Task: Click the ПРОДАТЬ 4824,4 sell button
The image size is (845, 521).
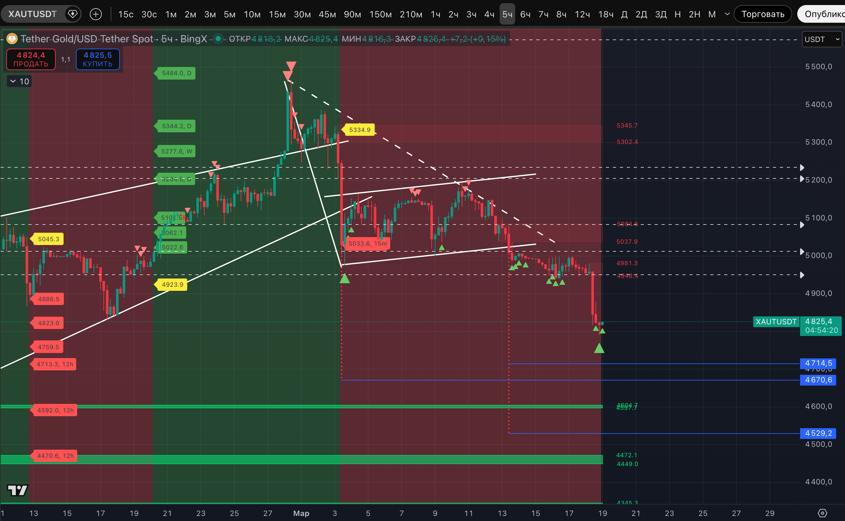Action: pyautogui.click(x=31, y=59)
